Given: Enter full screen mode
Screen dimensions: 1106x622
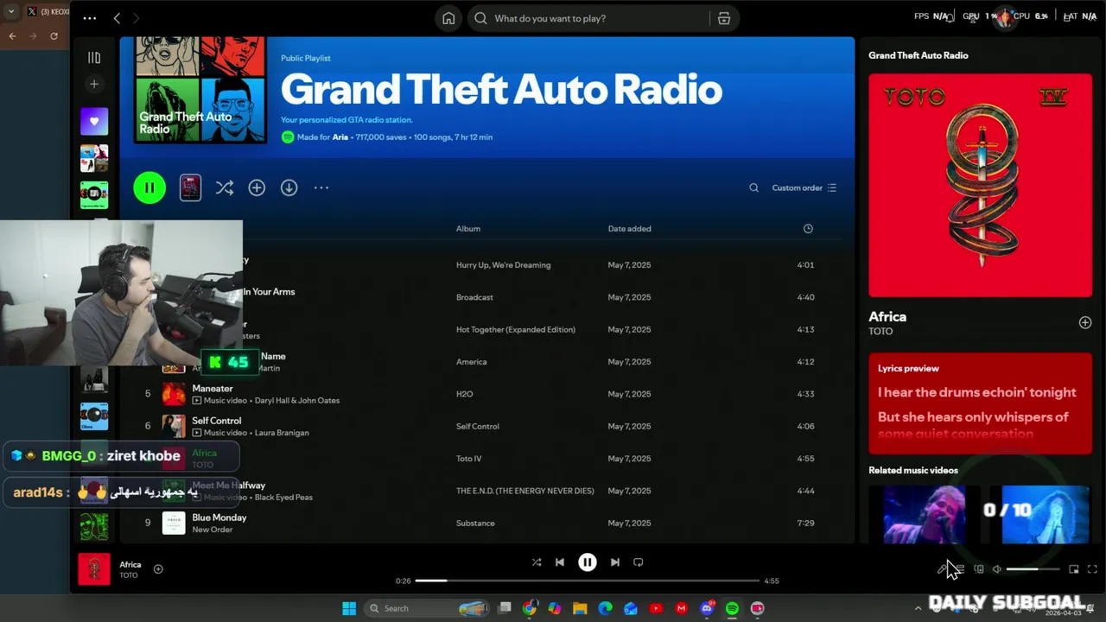Looking at the screenshot, I should tap(1092, 569).
